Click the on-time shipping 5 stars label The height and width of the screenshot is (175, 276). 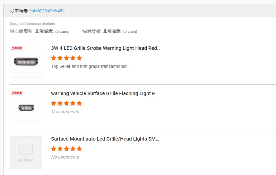pos(130,32)
